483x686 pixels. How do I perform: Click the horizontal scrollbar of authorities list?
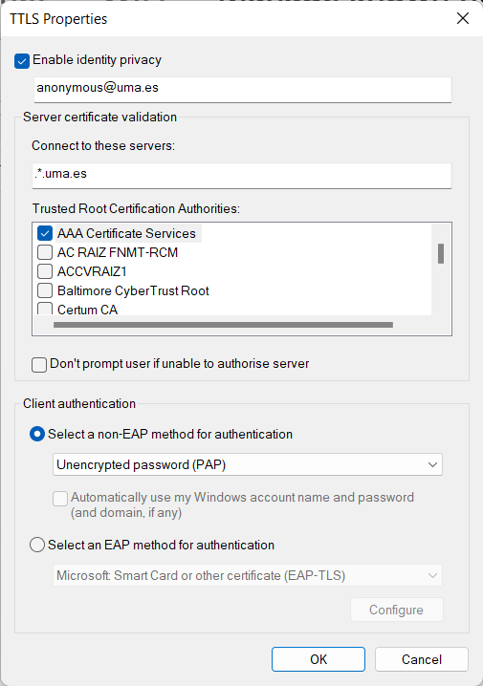(223, 325)
